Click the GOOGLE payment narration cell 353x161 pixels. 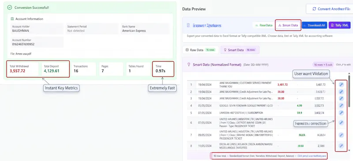(246, 106)
